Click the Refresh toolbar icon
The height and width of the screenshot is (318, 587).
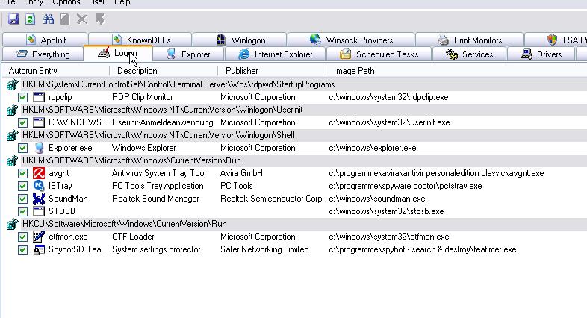coord(31,19)
